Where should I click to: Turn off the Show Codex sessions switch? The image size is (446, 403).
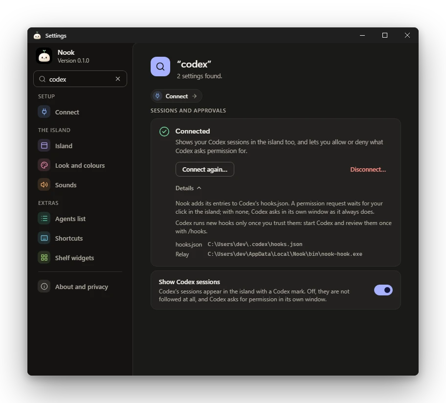point(383,290)
